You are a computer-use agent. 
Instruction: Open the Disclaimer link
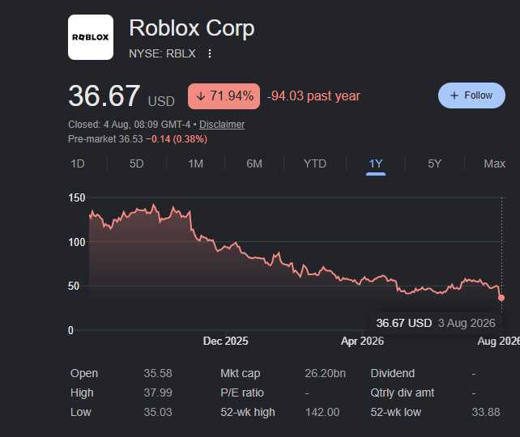pyautogui.click(x=222, y=125)
